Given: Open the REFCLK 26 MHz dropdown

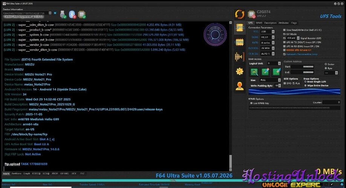Looking at the screenshot, I should [x=273, y=48].
